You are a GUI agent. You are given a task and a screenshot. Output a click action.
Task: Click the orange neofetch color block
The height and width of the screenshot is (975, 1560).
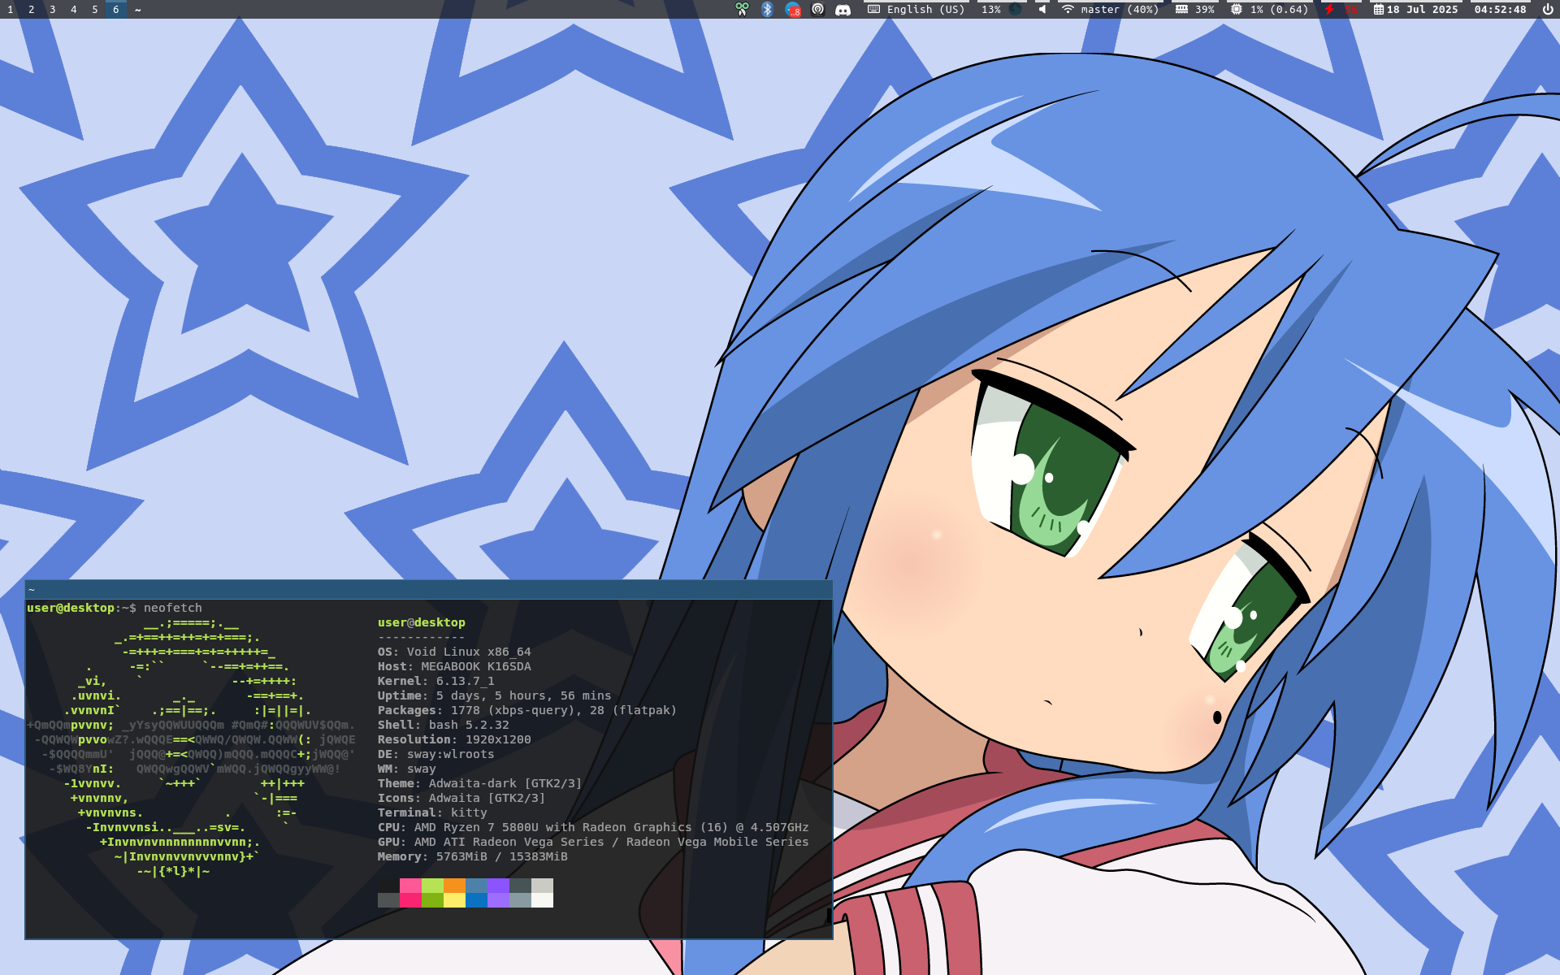point(454,886)
